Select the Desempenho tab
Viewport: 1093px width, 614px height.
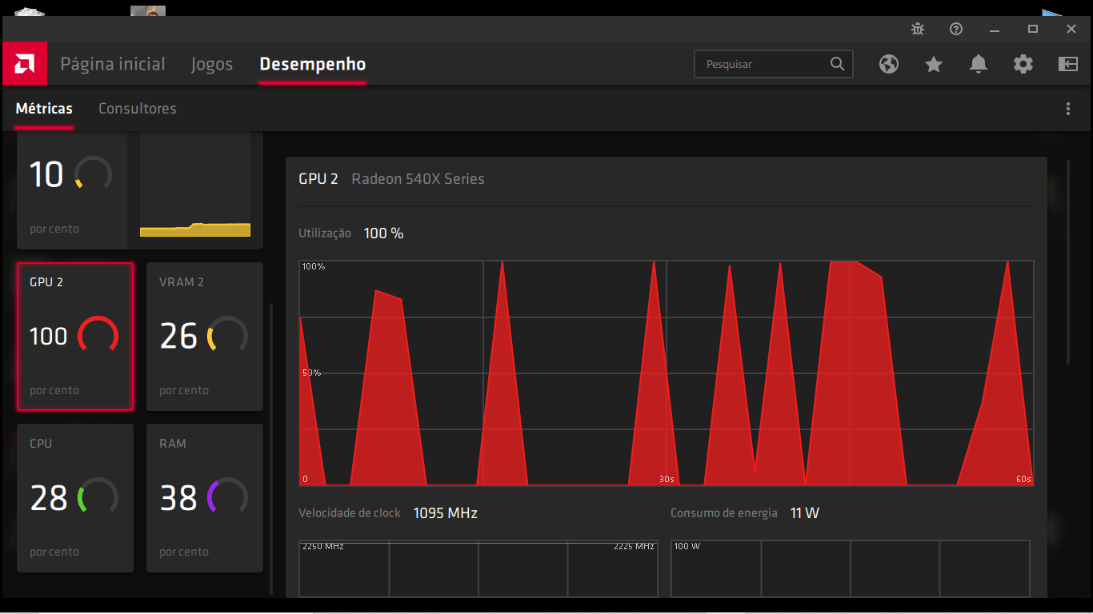click(313, 64)
